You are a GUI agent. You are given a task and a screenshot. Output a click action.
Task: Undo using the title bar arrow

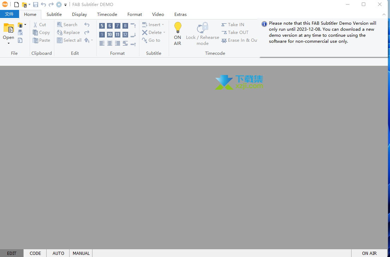43,5
